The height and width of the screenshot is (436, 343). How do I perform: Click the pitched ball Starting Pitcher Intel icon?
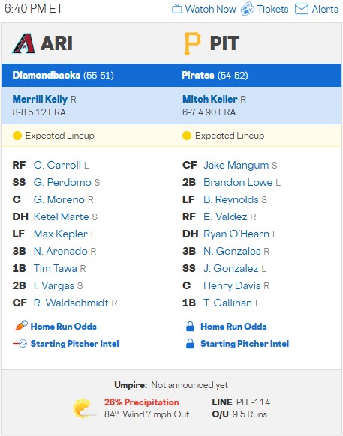(x=20, y=344)
